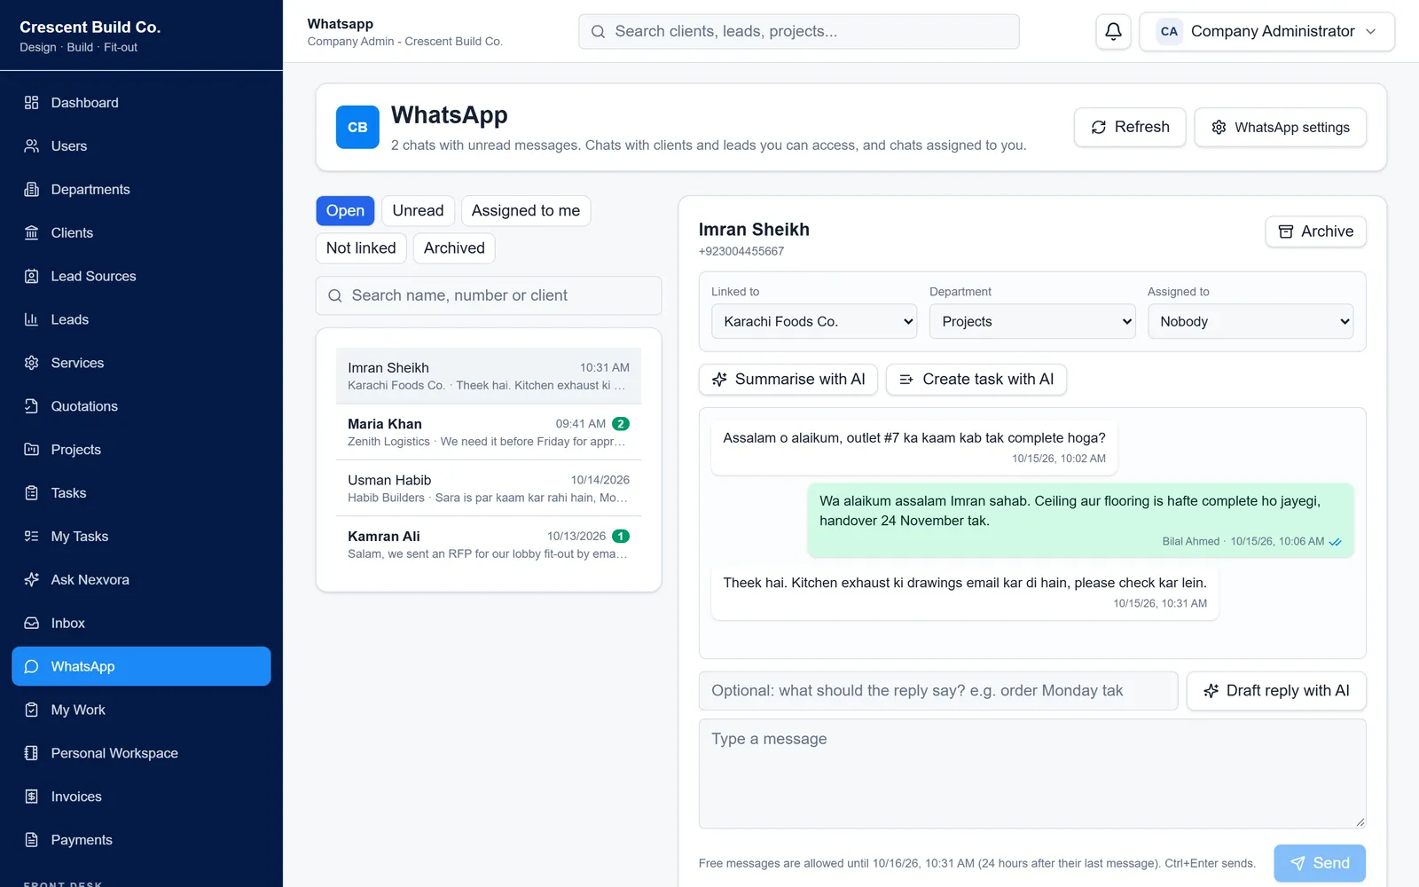Click the Refresh button

[1130, 128]
